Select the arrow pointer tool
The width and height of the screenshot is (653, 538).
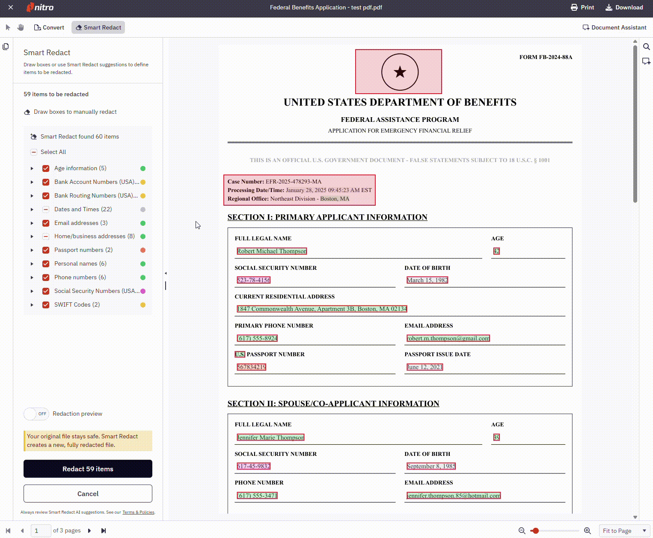(x=8, y=27)
